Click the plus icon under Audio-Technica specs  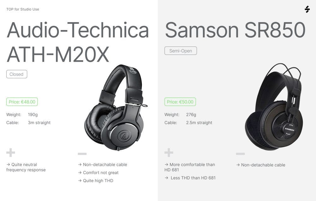pos(11,153)
